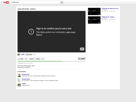This screenshot has width=136, height=102.
Task: Click the Sign in link in player
Action: (39, 35)
